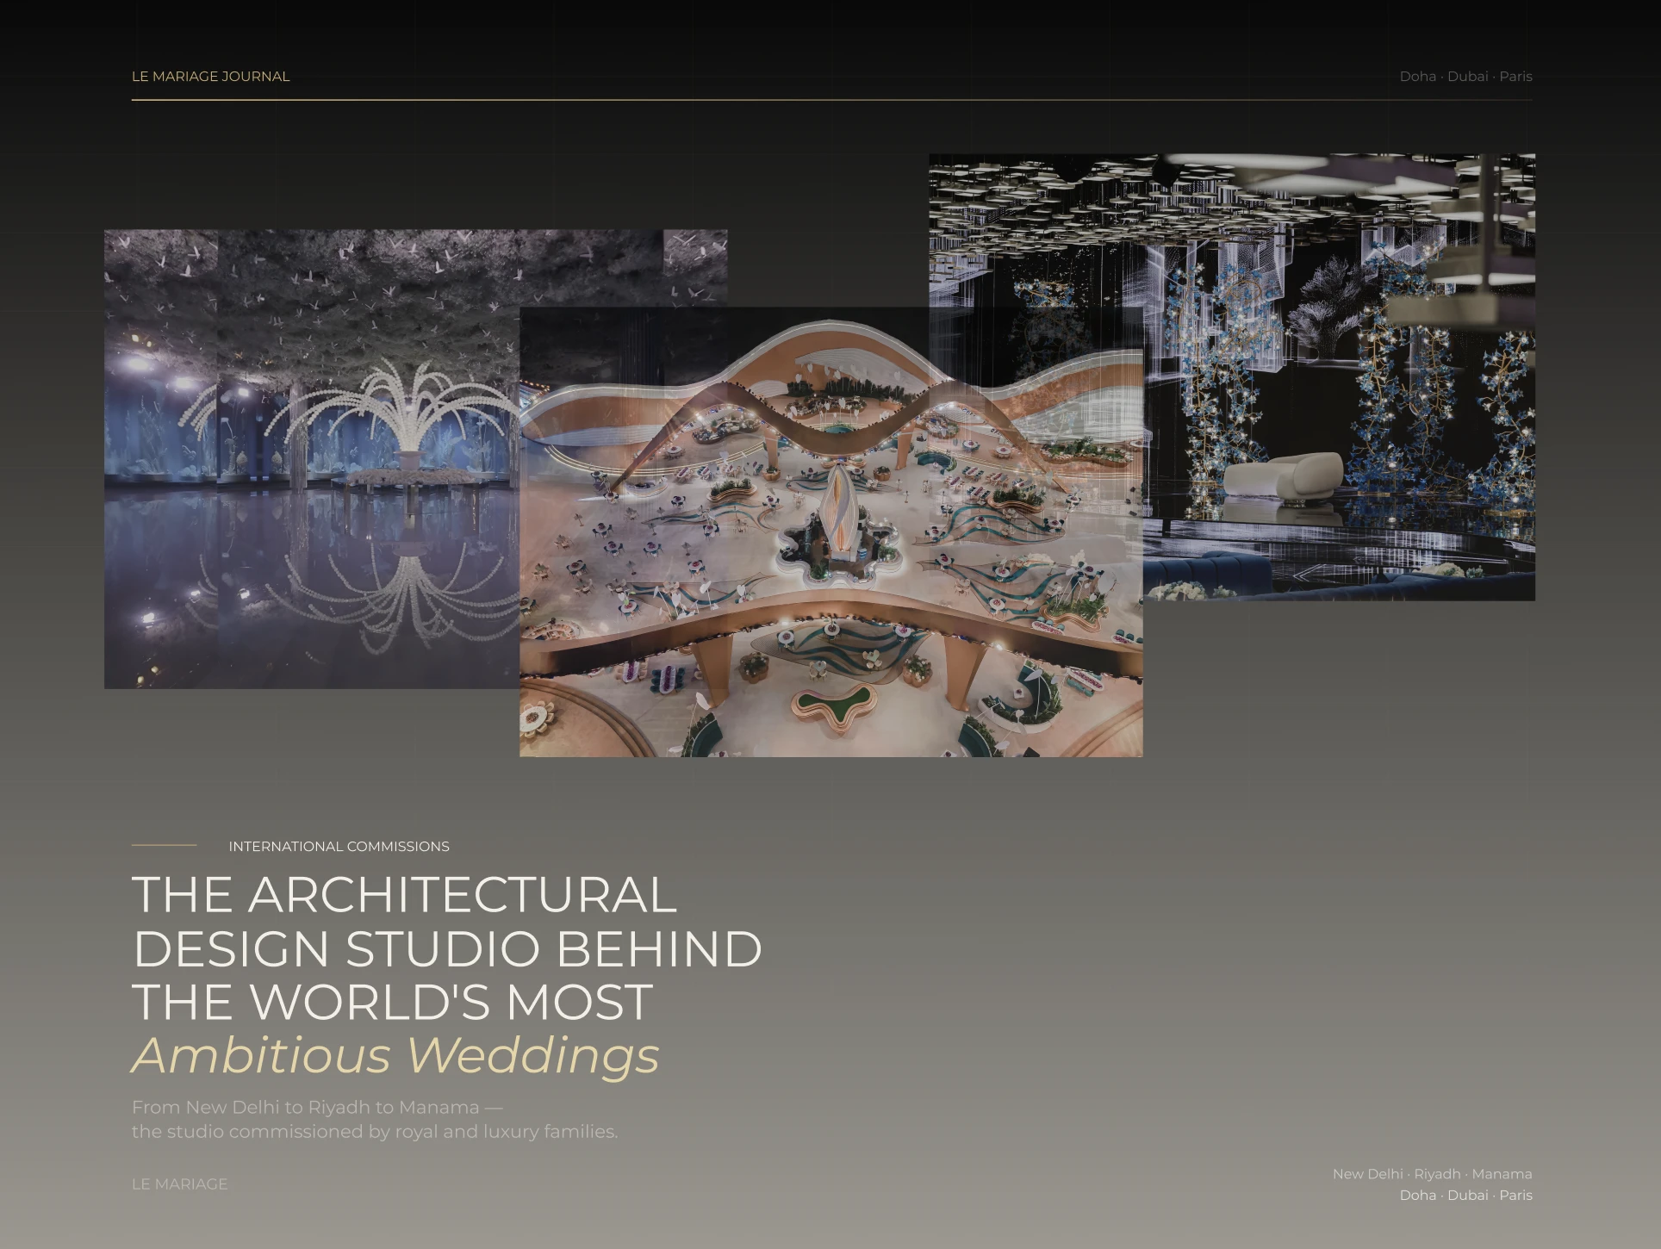Click the royal and luxury families sentence
1661x1249 pixels.
pos(374,1132)
